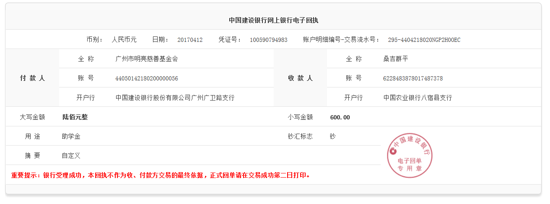Click payee account number 6228483878017487378

[412, 78]
